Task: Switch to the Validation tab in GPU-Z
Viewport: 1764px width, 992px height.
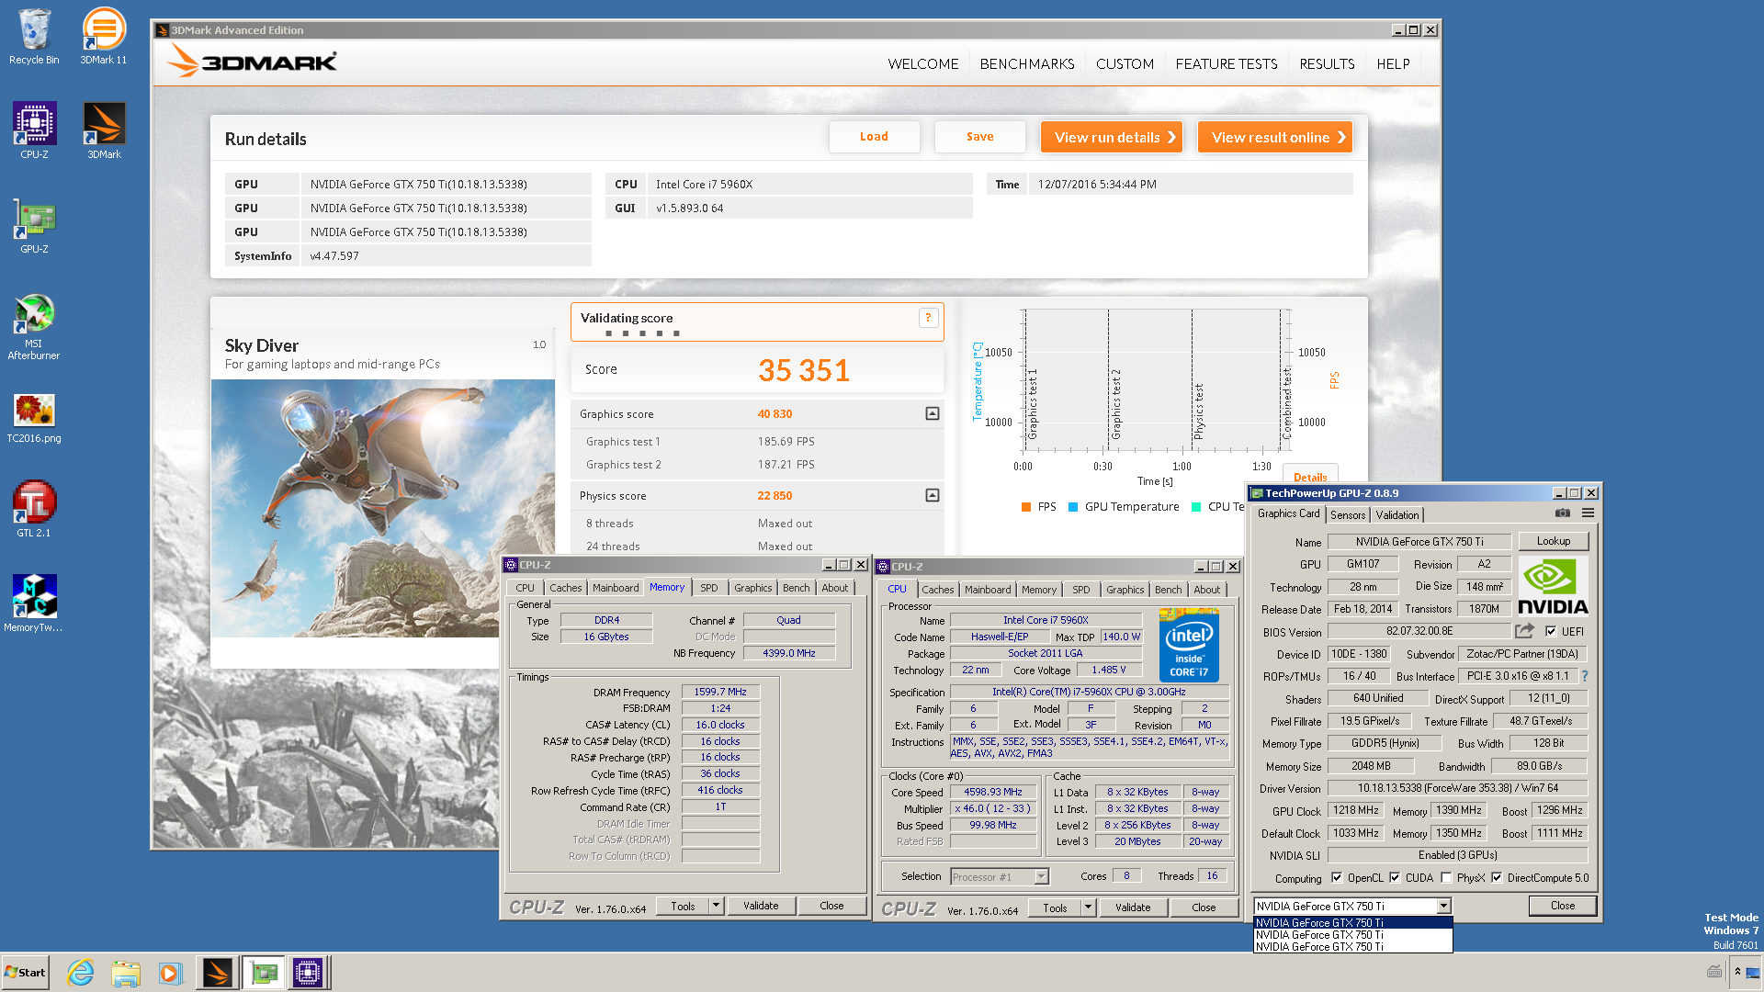Action: [1397, 514]
